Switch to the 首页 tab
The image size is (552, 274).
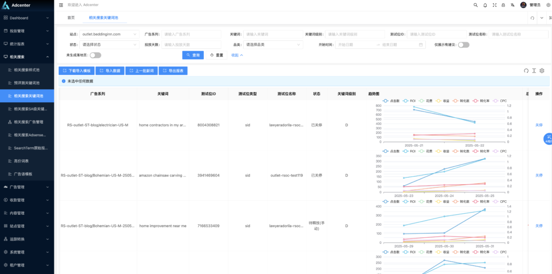[71, 18]
